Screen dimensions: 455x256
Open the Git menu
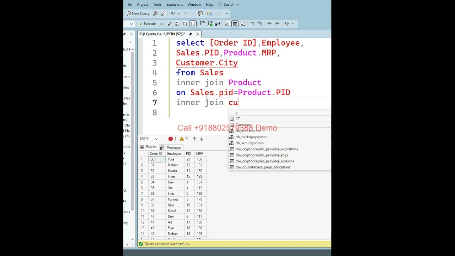coord(130,5)
